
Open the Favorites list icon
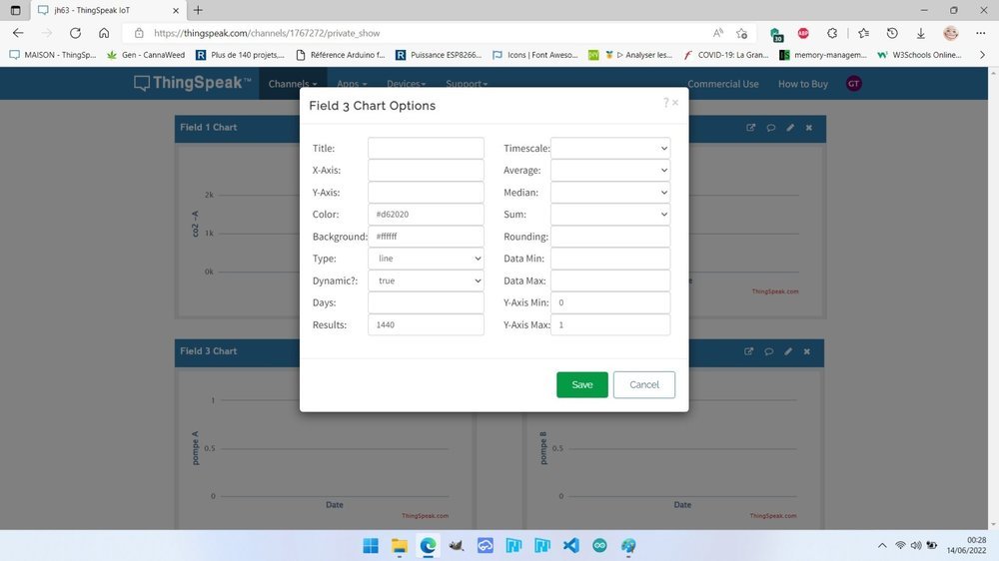point(863,33)
